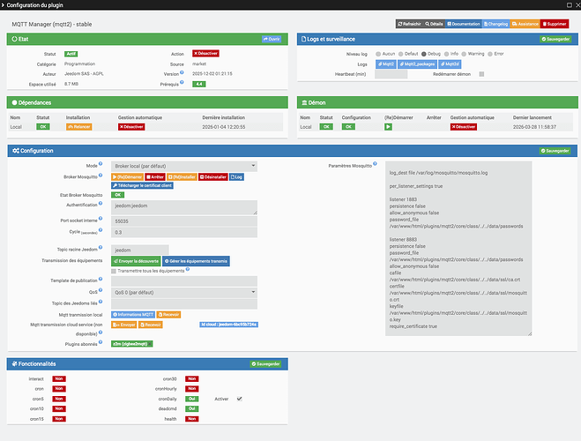The width and height of the screenshot is (581, 441).
Task: Select Error log level
Action: (490, 54)
